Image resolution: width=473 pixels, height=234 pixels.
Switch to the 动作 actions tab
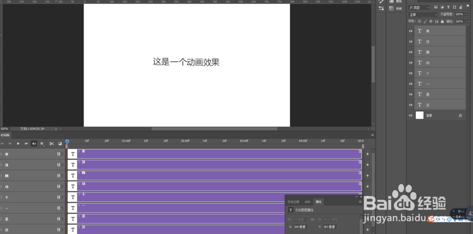click(307, 202)
